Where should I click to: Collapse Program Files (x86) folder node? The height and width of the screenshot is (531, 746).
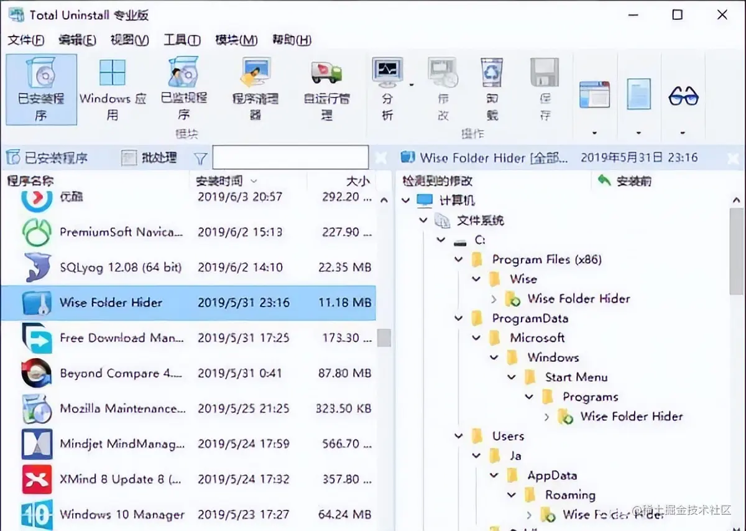point(459,259)
